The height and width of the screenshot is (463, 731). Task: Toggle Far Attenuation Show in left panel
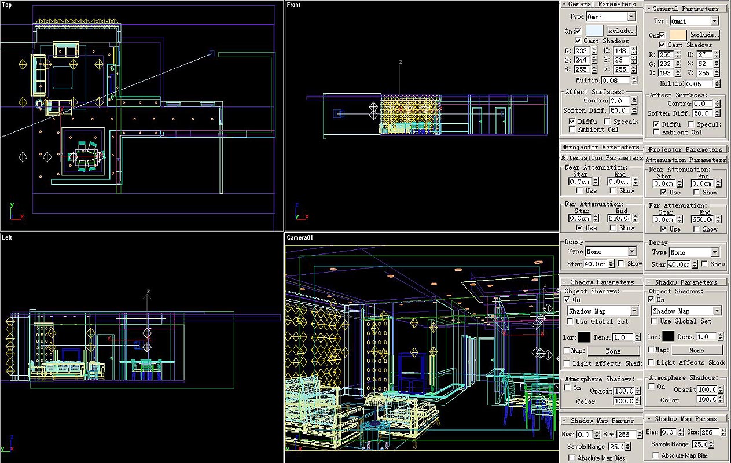(x=614, y=227)
